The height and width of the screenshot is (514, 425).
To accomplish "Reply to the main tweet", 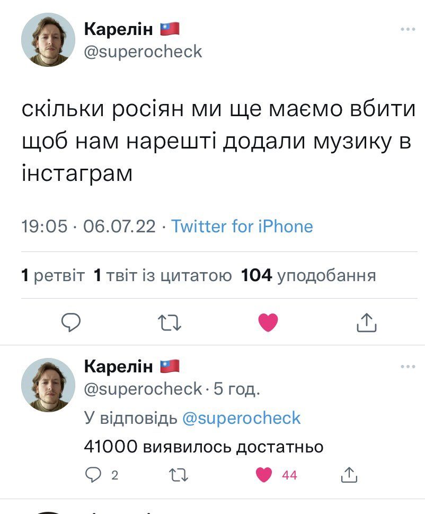I will 70,322.
